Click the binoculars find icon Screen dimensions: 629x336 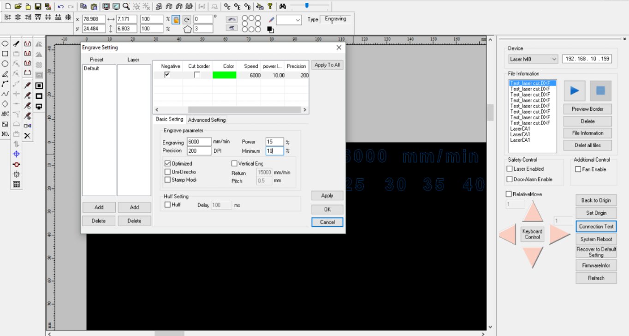tap(283, 6)
